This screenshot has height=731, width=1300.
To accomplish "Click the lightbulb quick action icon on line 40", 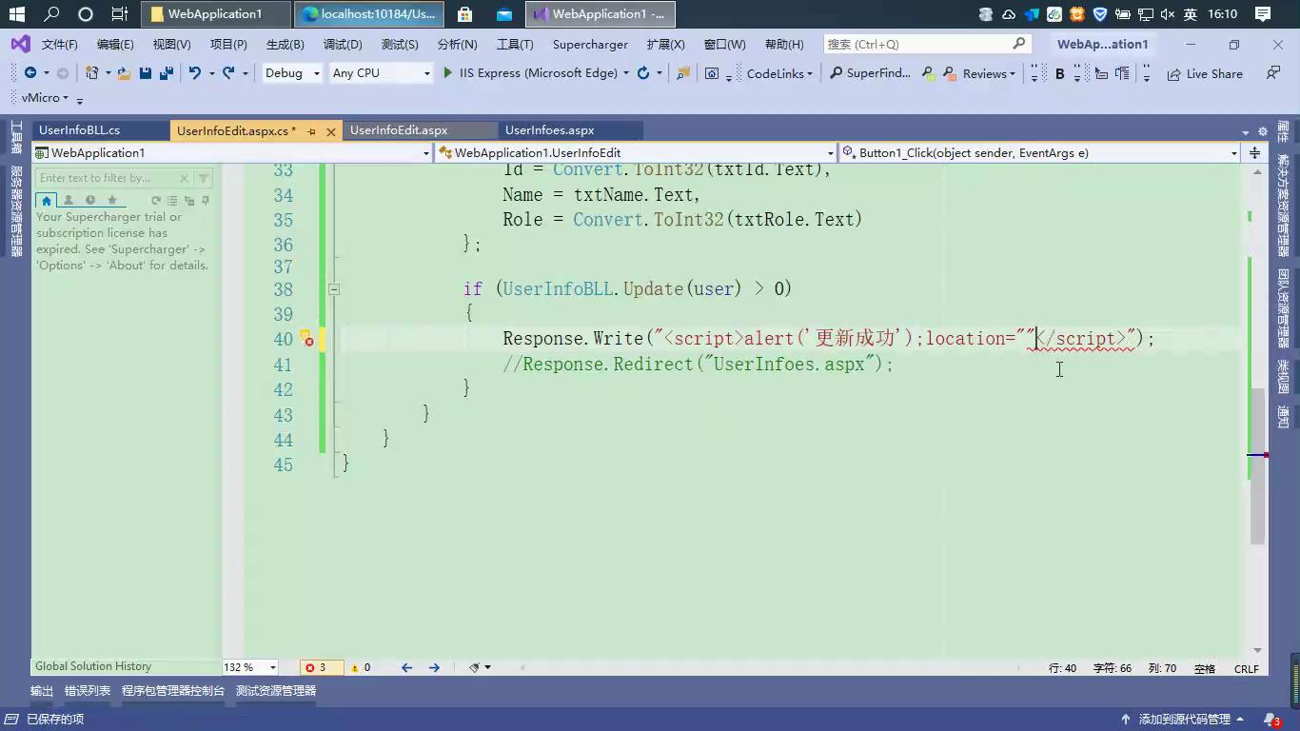I will 305,338.
